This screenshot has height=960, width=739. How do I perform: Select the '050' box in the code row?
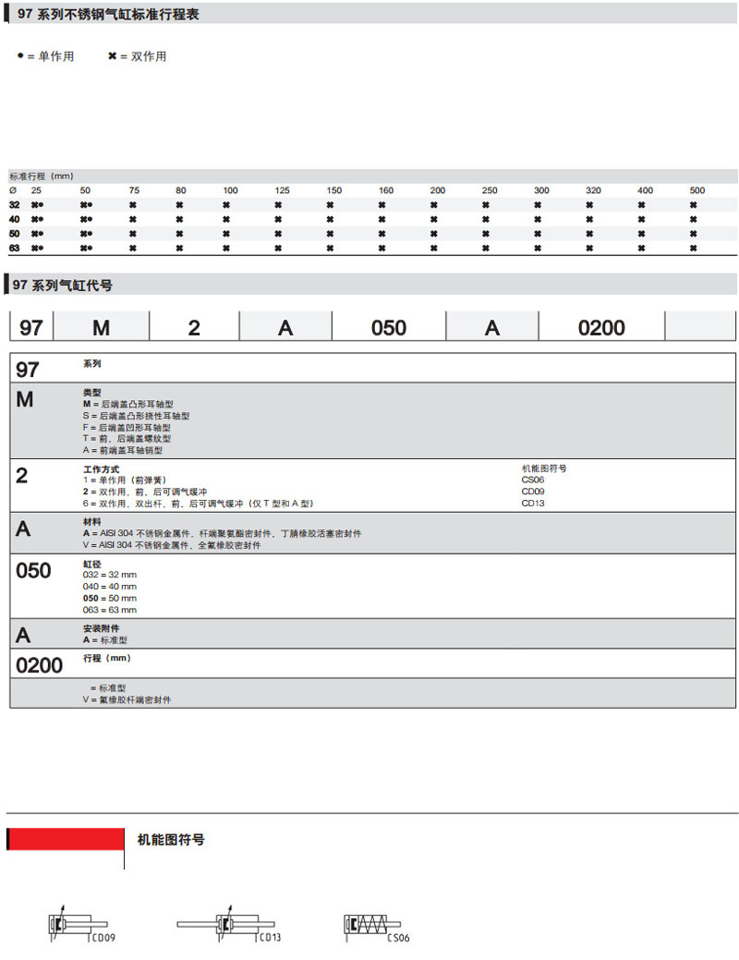pos(388,328)
